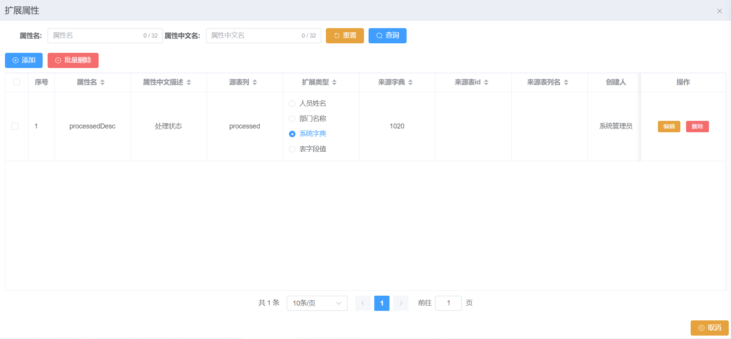Sort by 属性名 column arrows
The width and height of the screenshot is (731, 339).
pyautogui.click(x=102, y=82)
